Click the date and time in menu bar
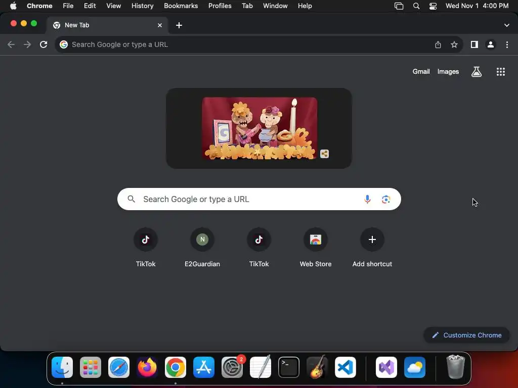This screenshot has width=518, height=388. 477,6
